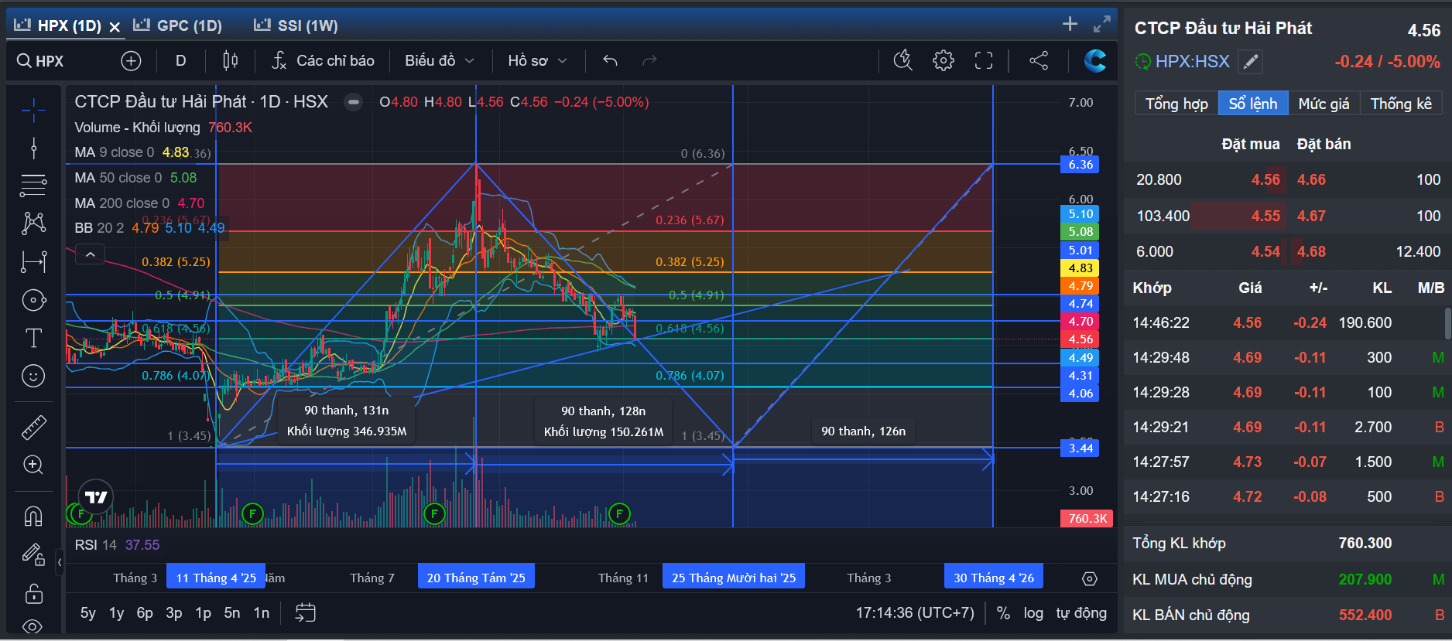Viewport: 1452px width, 641px height.
Task: Open the go to date calendar icon
Action: (x=306, y=613)
